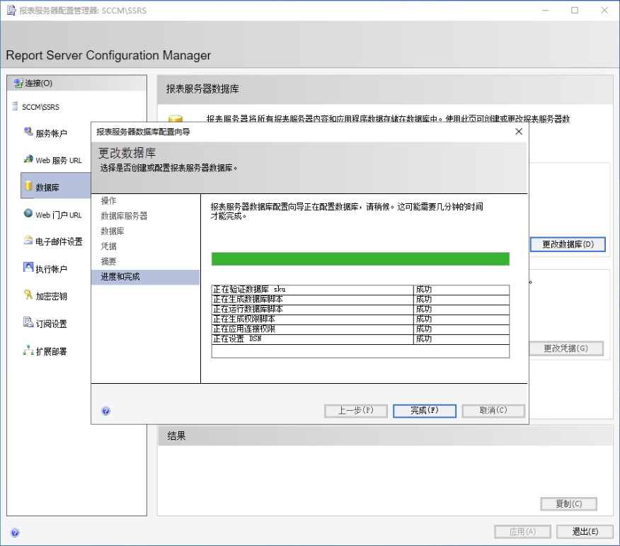
Task: Click the 扩展部署 scale-out icon
Action: pos(28,350)
